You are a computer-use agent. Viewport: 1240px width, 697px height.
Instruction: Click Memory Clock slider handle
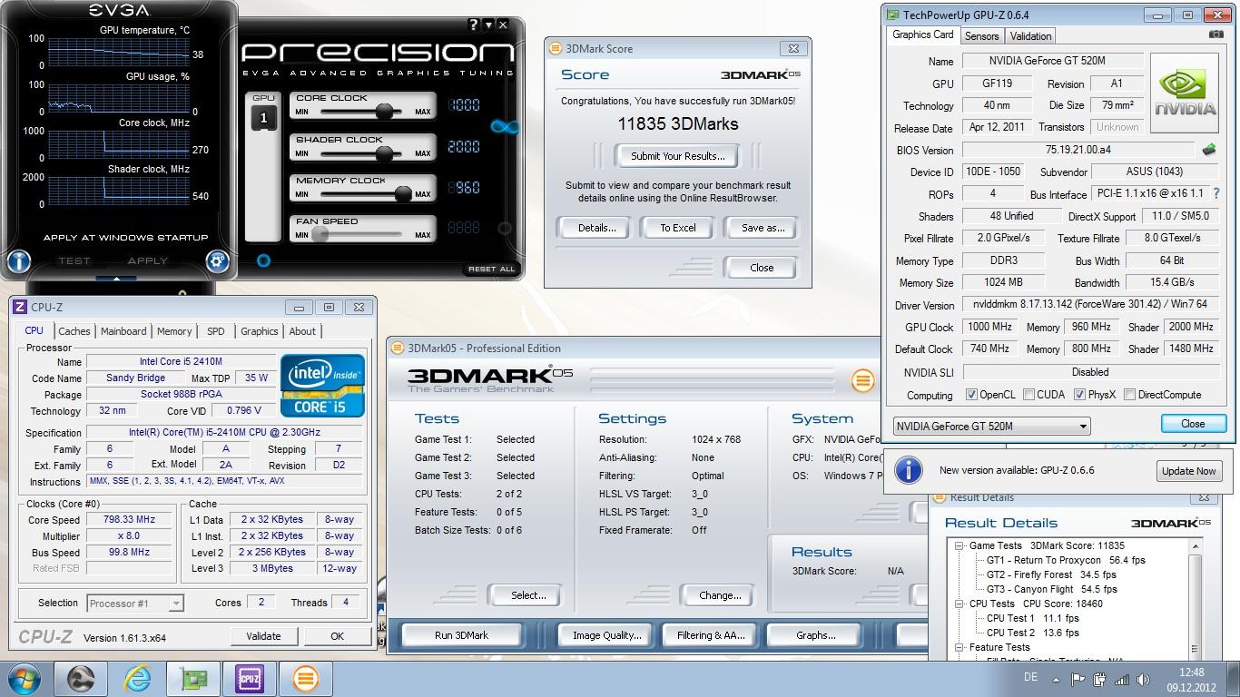click(404, 193)
